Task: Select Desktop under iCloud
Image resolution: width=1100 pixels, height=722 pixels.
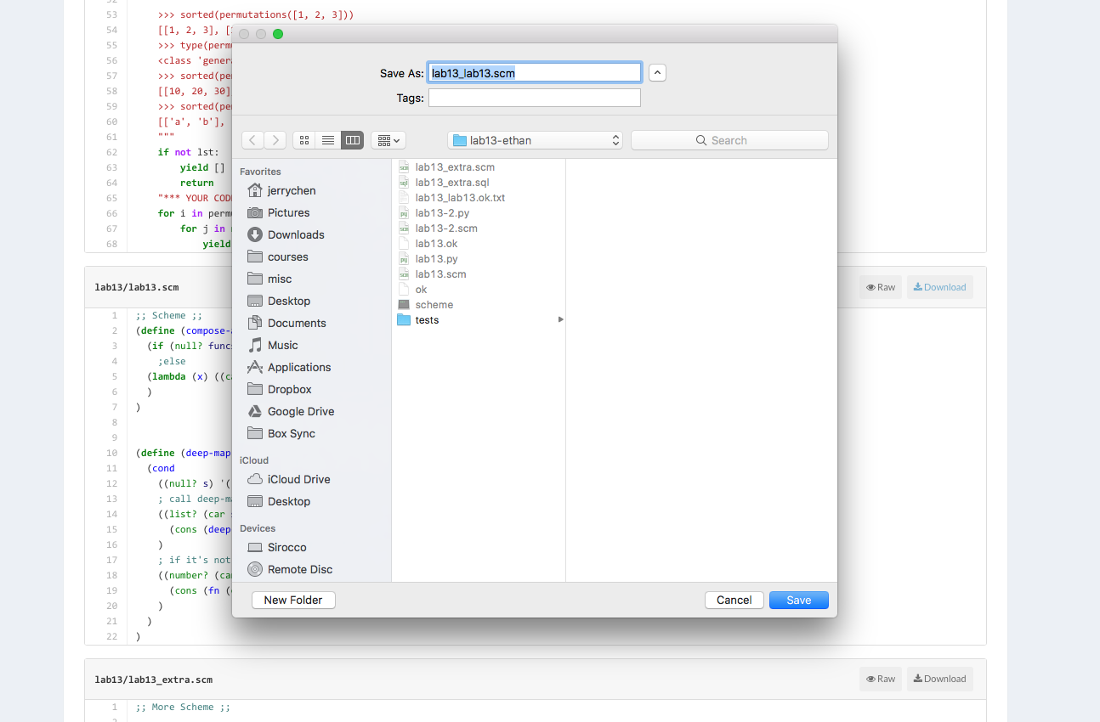Action: pos(289,501)
